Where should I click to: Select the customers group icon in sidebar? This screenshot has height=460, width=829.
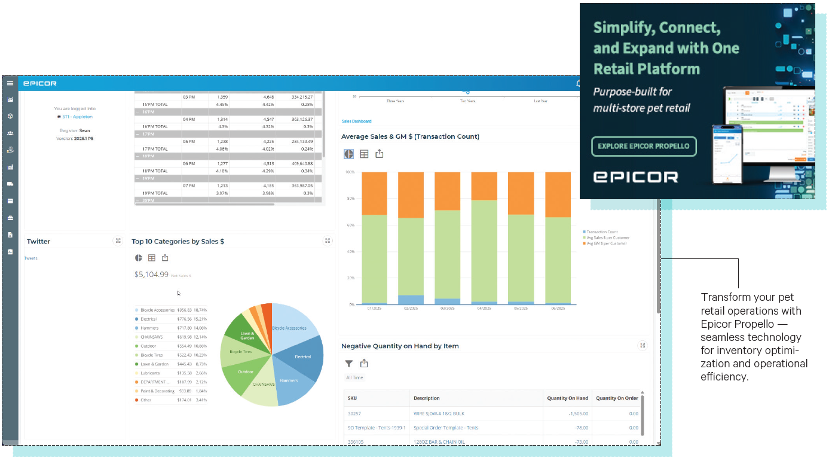coord(10,133)
